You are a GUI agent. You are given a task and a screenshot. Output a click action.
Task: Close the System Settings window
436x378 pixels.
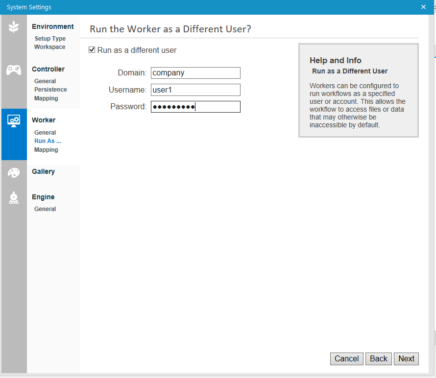pos(423,7)
